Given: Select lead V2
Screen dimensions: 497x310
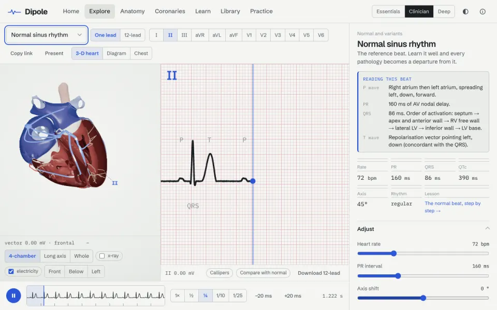Looking at the screenshot, I should [264, 35].
